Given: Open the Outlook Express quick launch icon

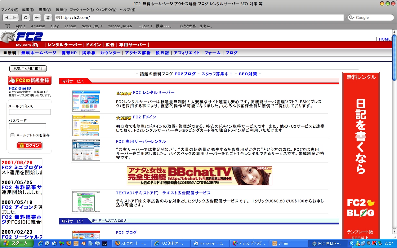Looking at the screenshot, I should pos(54,243).
